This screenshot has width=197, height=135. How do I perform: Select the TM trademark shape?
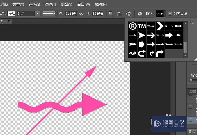pyautogui.click(x=142, y=26)
